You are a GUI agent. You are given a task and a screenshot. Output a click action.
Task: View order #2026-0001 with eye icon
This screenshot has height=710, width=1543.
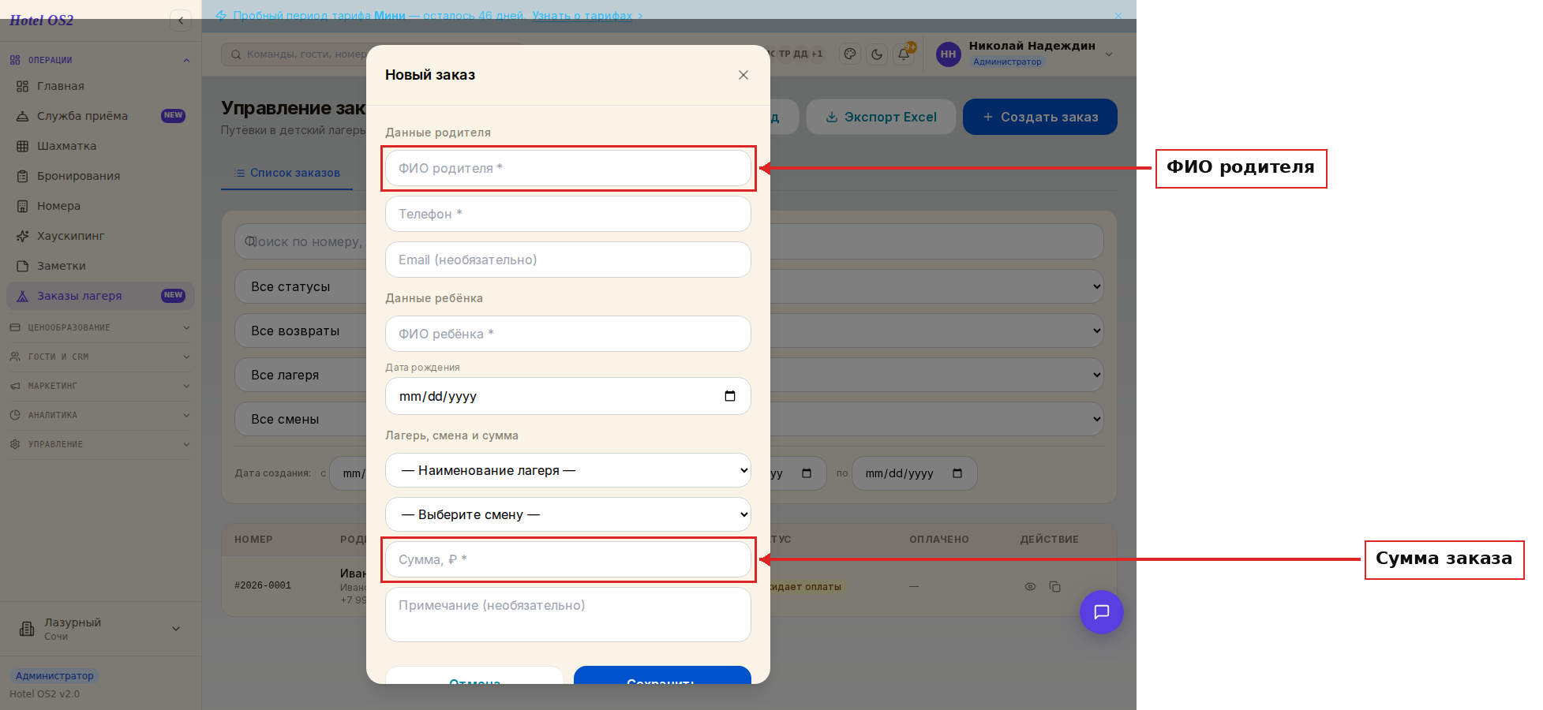click(x=1030, y=586)
